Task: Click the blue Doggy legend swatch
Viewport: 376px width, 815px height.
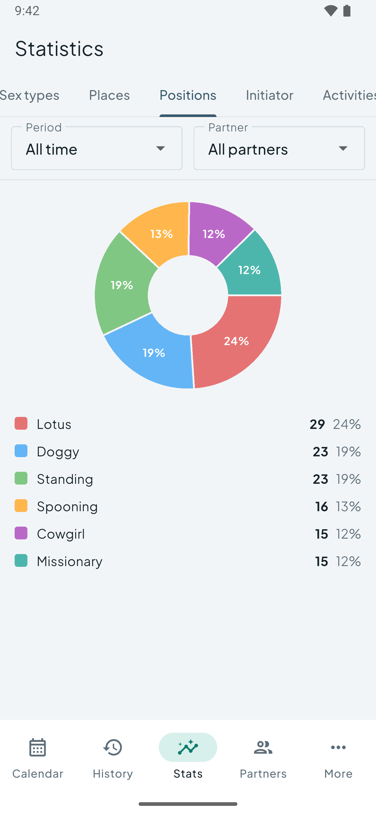Action: (21, 451)
